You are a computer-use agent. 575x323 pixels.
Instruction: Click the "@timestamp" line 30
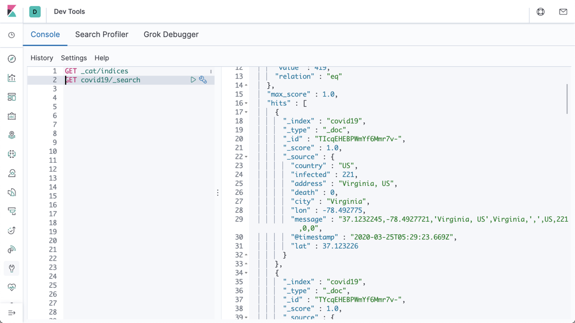(374, 237)
